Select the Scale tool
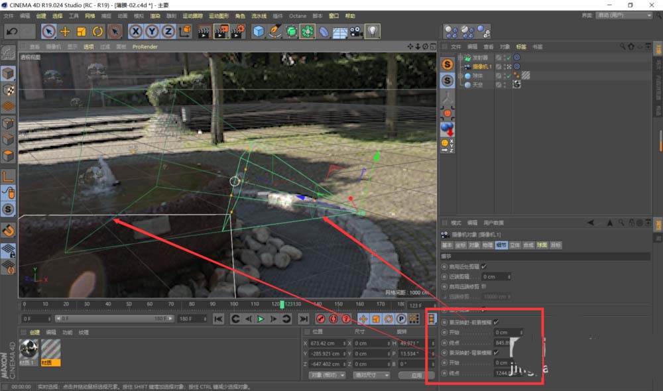Viewport: 663px width, 391px height. 81,31
